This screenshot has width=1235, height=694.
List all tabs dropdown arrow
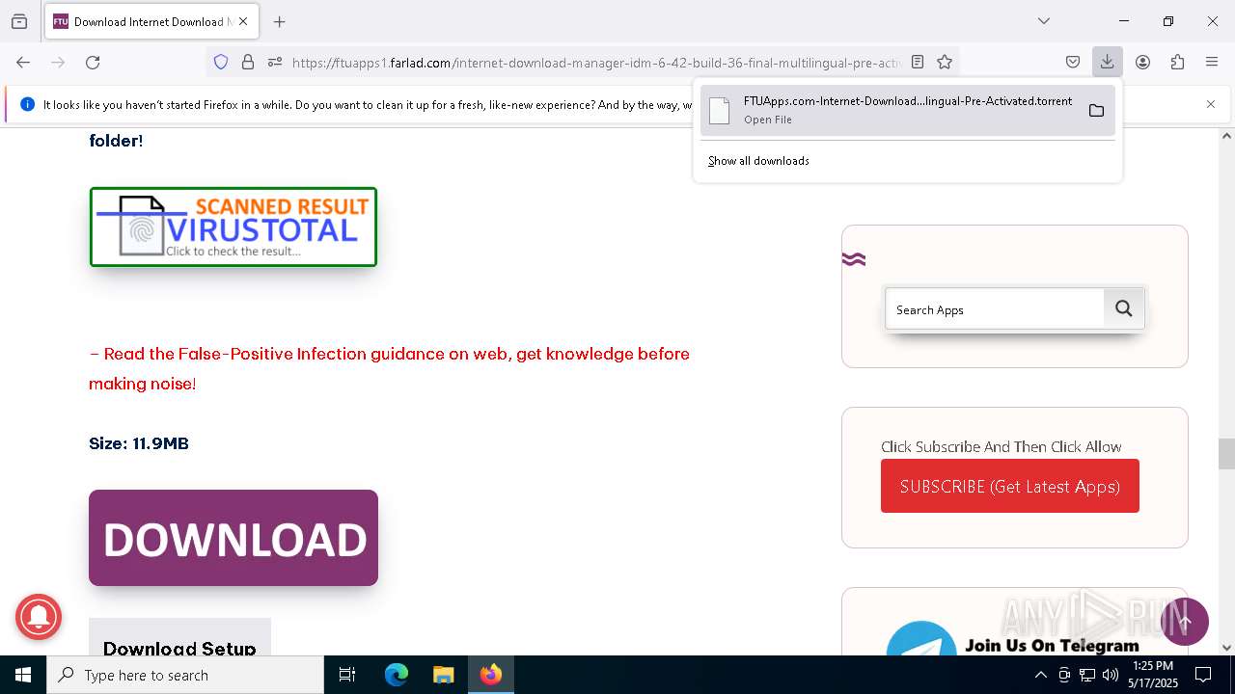tap(1044, 21)
